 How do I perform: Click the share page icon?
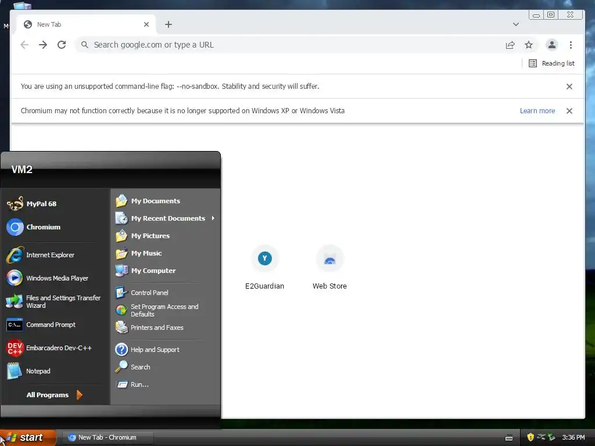point(510,45)
